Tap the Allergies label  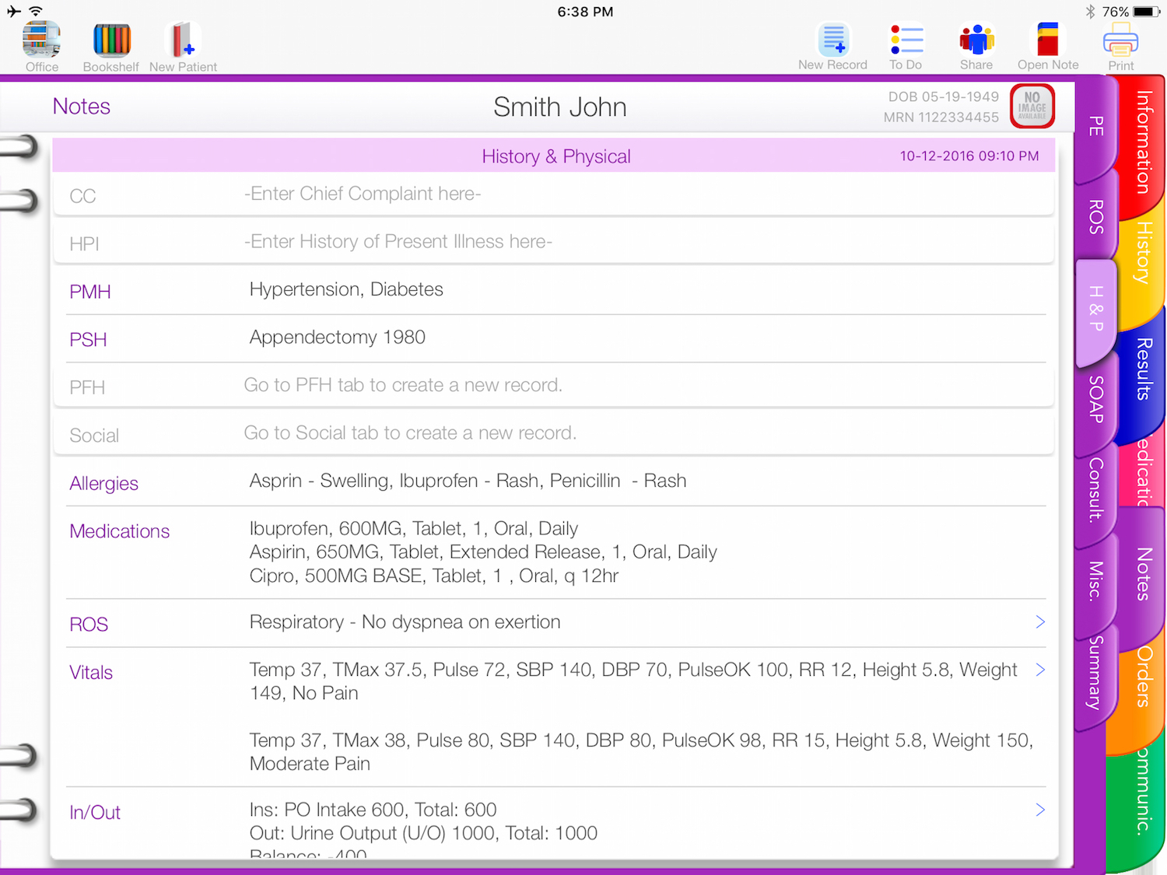[x=103, y=484]
